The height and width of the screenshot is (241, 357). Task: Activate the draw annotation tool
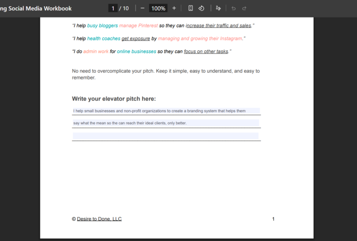pos(218,8)
